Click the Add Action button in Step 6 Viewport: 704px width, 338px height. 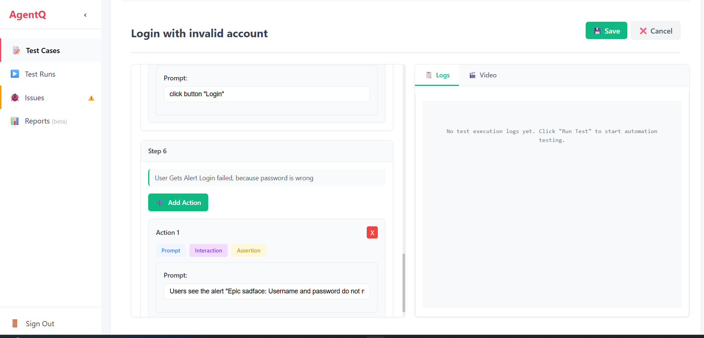[x=178, y=203]
